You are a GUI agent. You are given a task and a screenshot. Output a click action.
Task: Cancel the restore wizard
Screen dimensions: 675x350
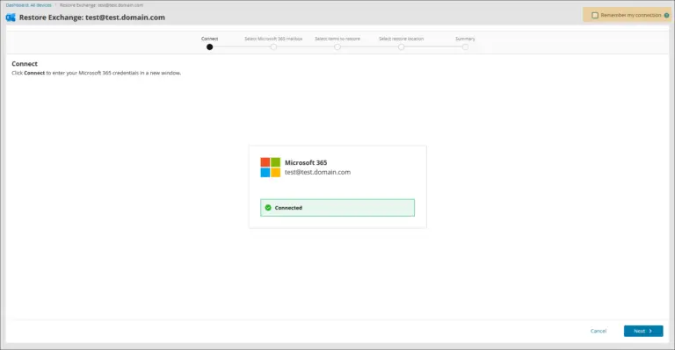click(599, 331)
